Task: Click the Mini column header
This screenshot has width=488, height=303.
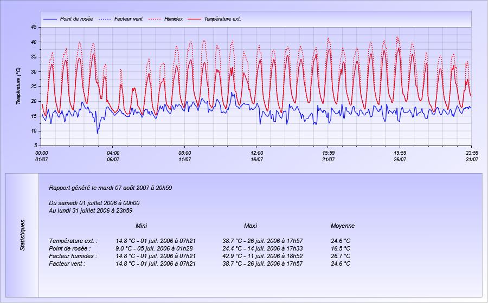Action: (x=142, y=226)
